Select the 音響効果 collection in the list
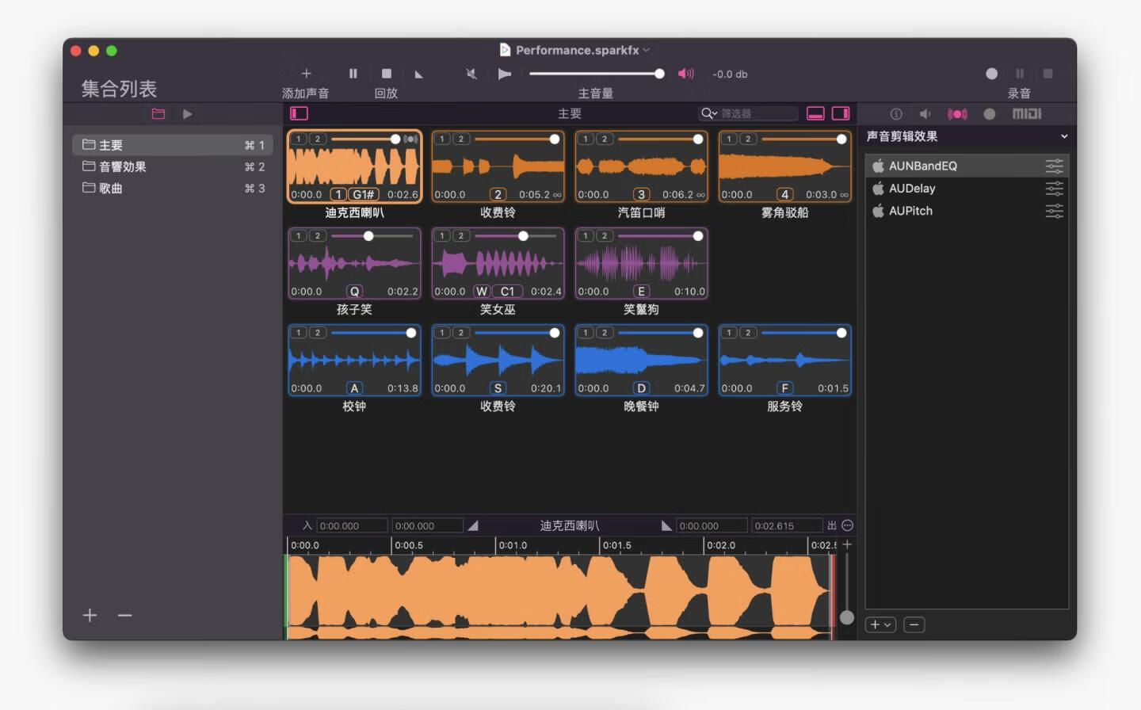Viewport: 1141px width, 710px height. pyautogui.click(x=123, y=166)
